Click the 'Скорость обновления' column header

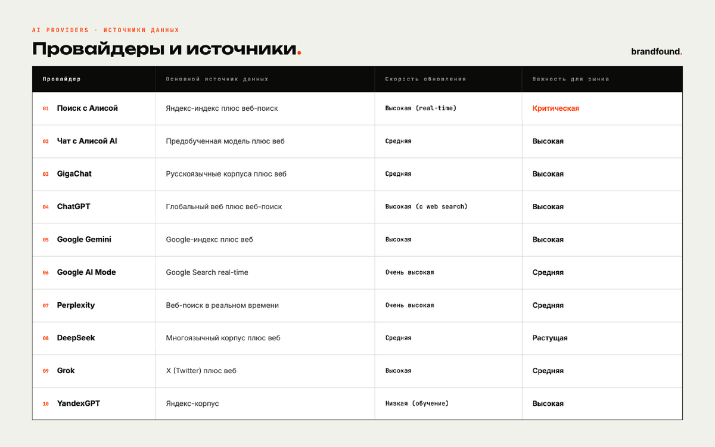coord(425,79)
